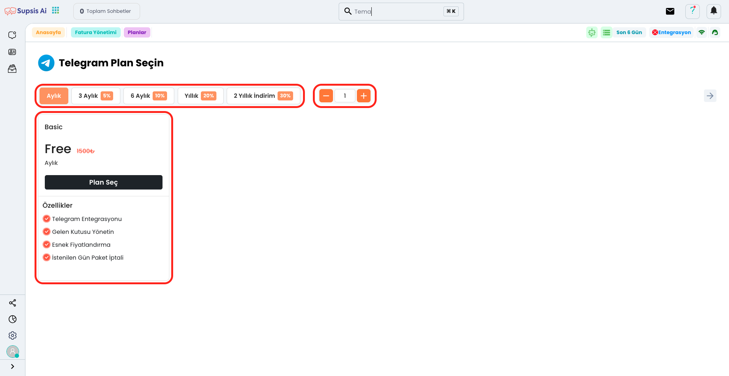Click the Toplam Sohbetler counter
This screenshot has height=376, width=729.
(x=107, y=11)
